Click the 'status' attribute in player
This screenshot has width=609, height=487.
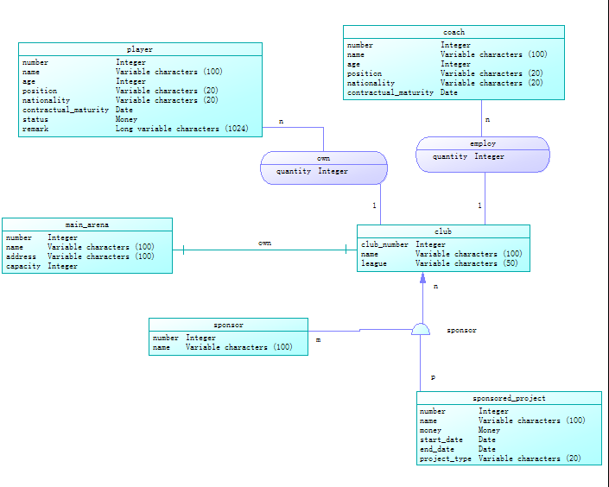(x=35, y=119)
